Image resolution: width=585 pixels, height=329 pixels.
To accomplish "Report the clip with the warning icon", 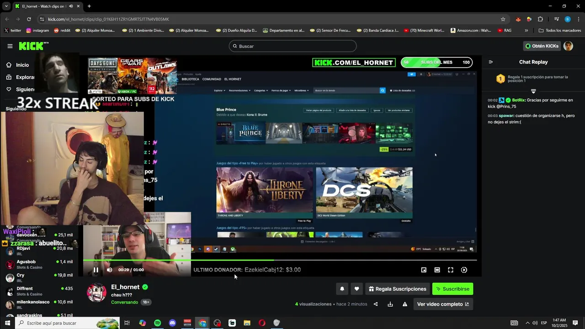I will tap(405, 304).
